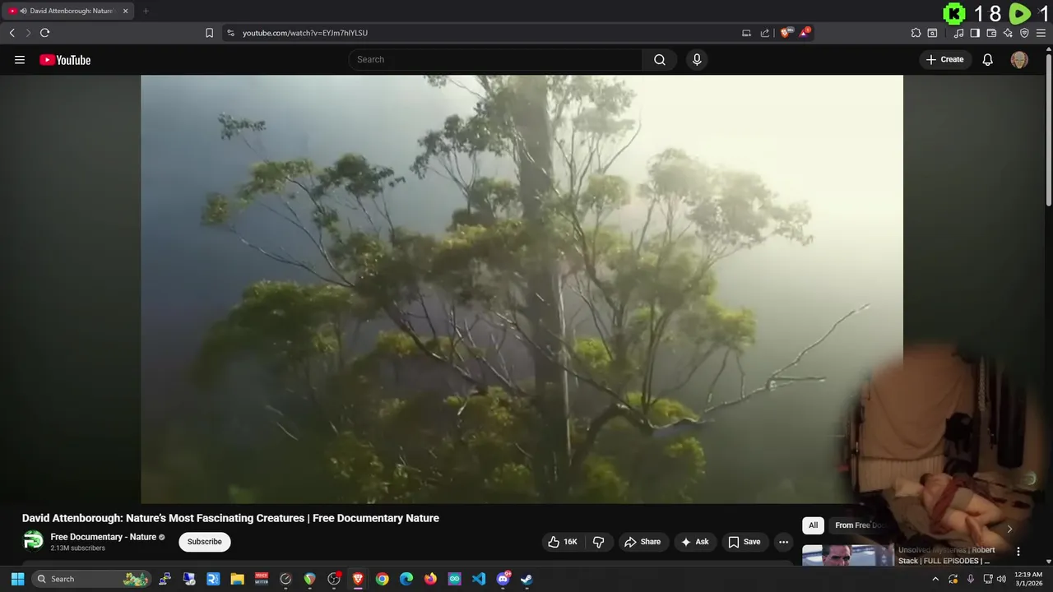Open the Brave playlist music note icon

958,33
